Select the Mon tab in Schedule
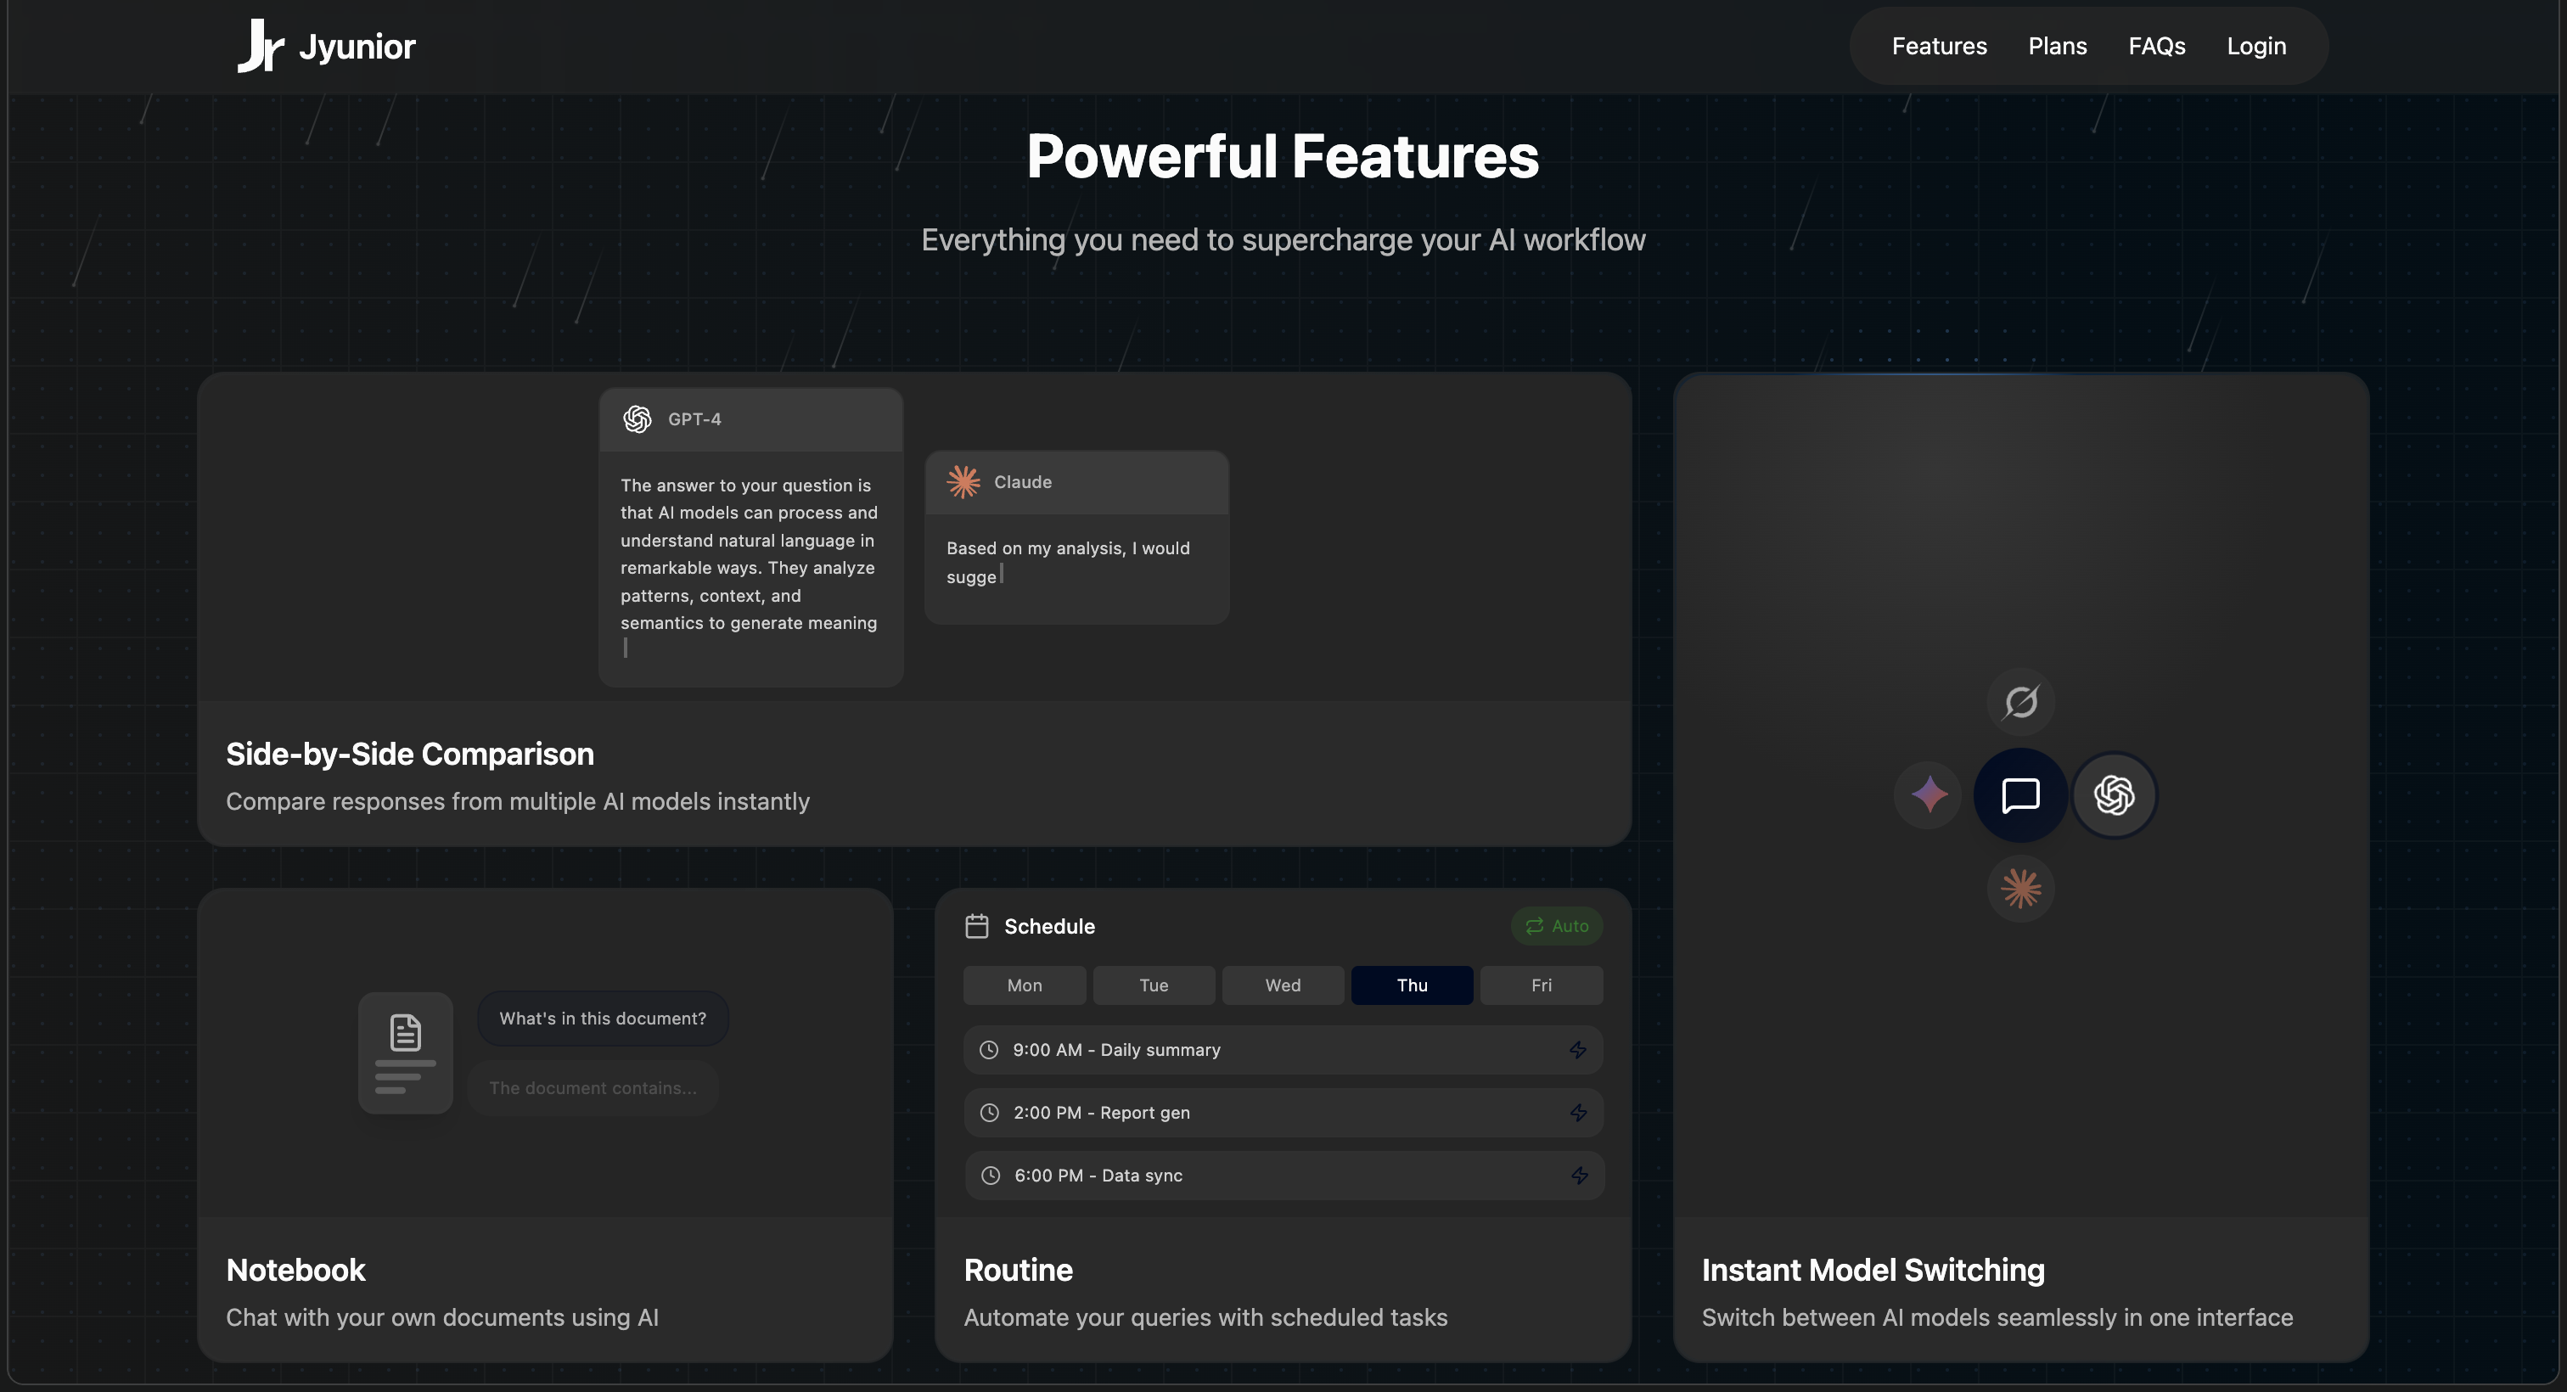This screenshot has height=1392, width=2567. (x=1025, y=985)
